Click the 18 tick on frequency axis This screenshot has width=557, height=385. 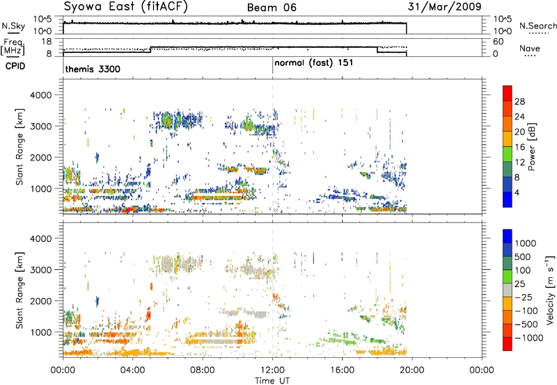click(x=46, y=42)
